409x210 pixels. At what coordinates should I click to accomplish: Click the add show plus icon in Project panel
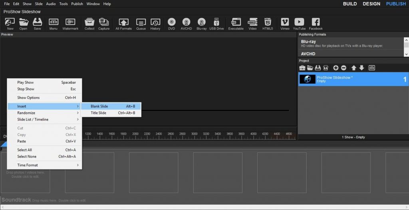336,68
